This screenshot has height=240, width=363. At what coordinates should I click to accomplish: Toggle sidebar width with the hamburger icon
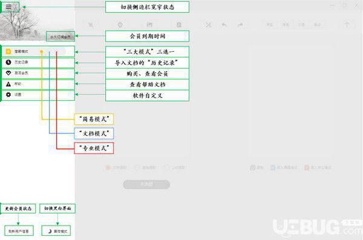tap(8, 7)
